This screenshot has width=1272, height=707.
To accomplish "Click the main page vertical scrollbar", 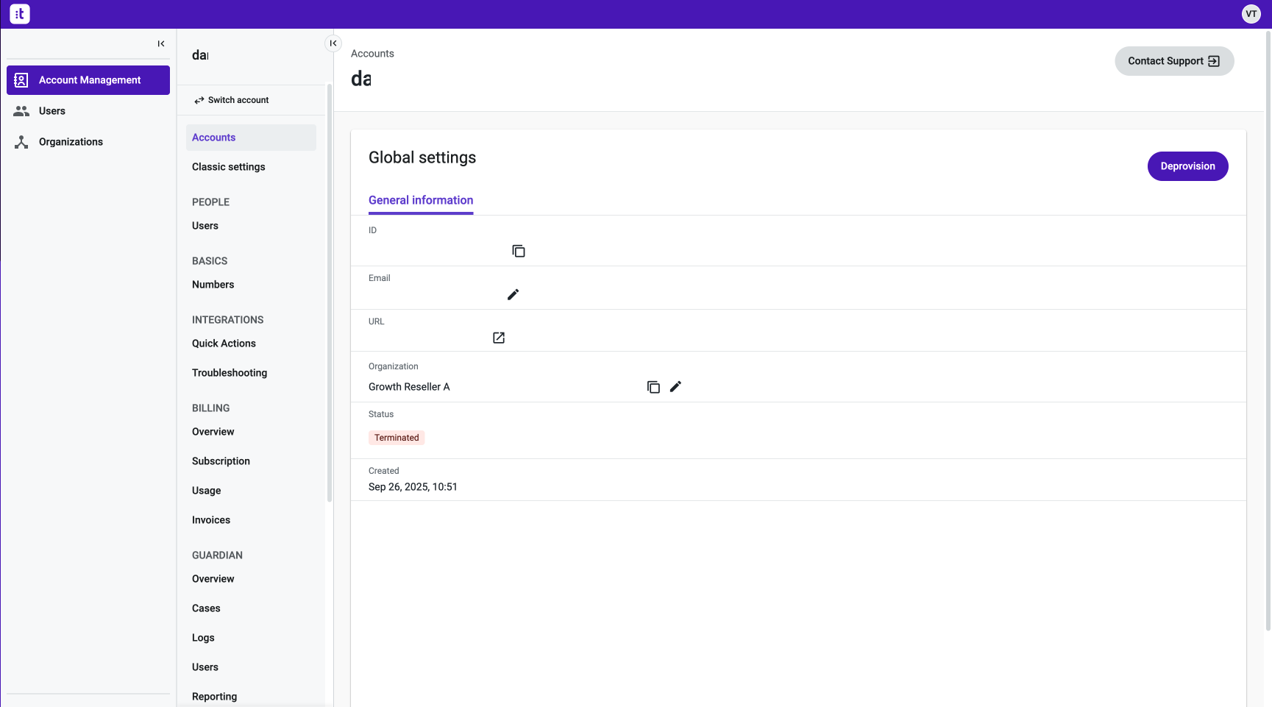I will pyautogui.click(x=1268, y=331).
